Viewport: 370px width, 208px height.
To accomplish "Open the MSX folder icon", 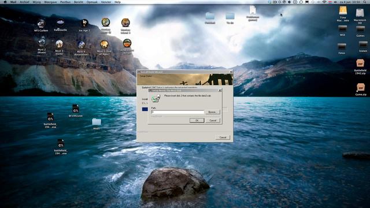I will [342, 29].
